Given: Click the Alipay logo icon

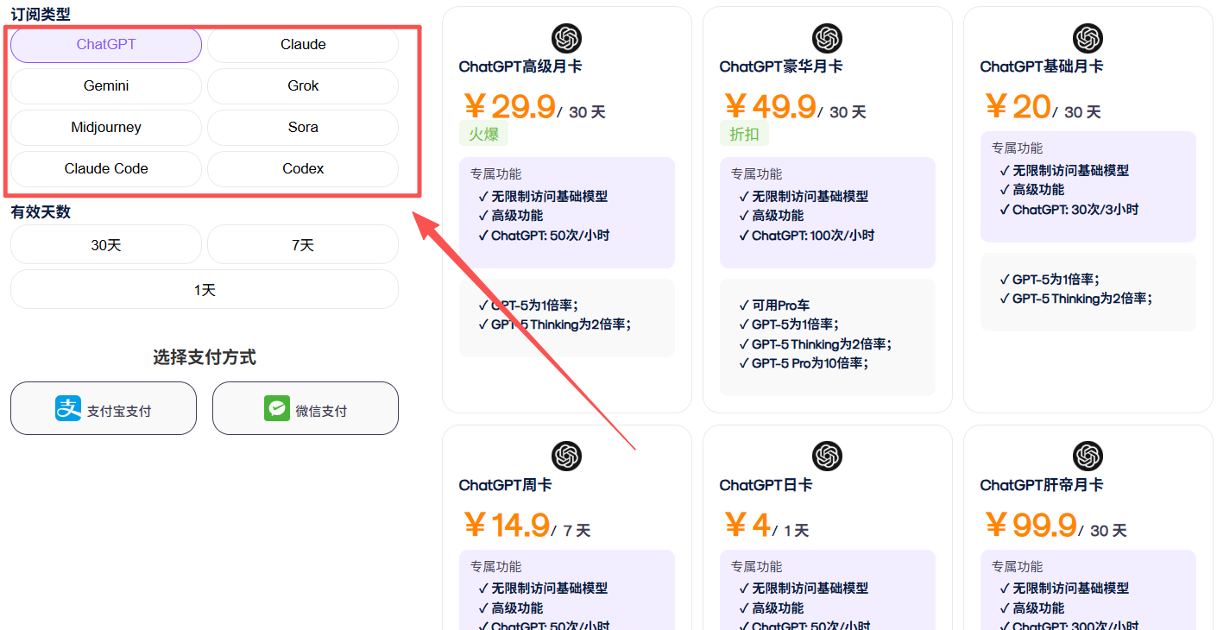Looking at the screenshot, I should click(x=68, y=408).
